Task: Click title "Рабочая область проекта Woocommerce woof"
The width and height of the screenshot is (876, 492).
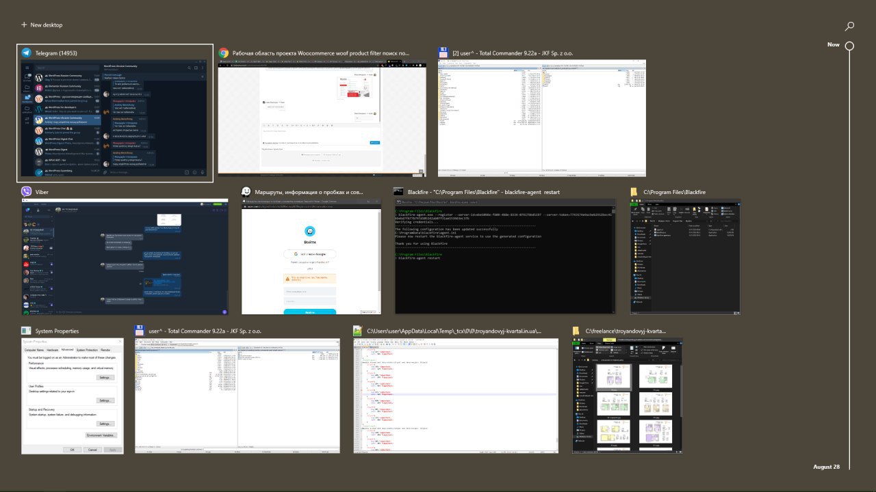Action: [321, 53]
